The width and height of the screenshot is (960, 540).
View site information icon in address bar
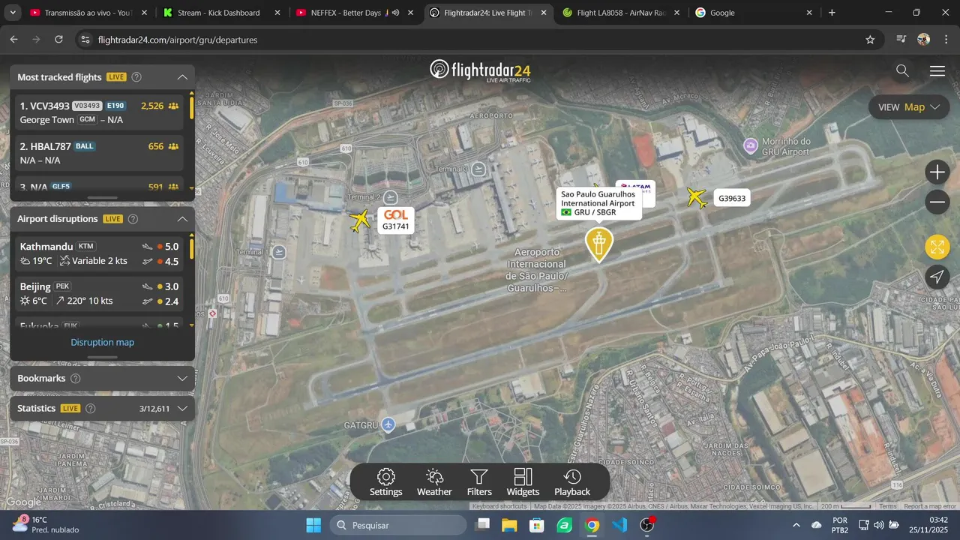coord(85,40)
